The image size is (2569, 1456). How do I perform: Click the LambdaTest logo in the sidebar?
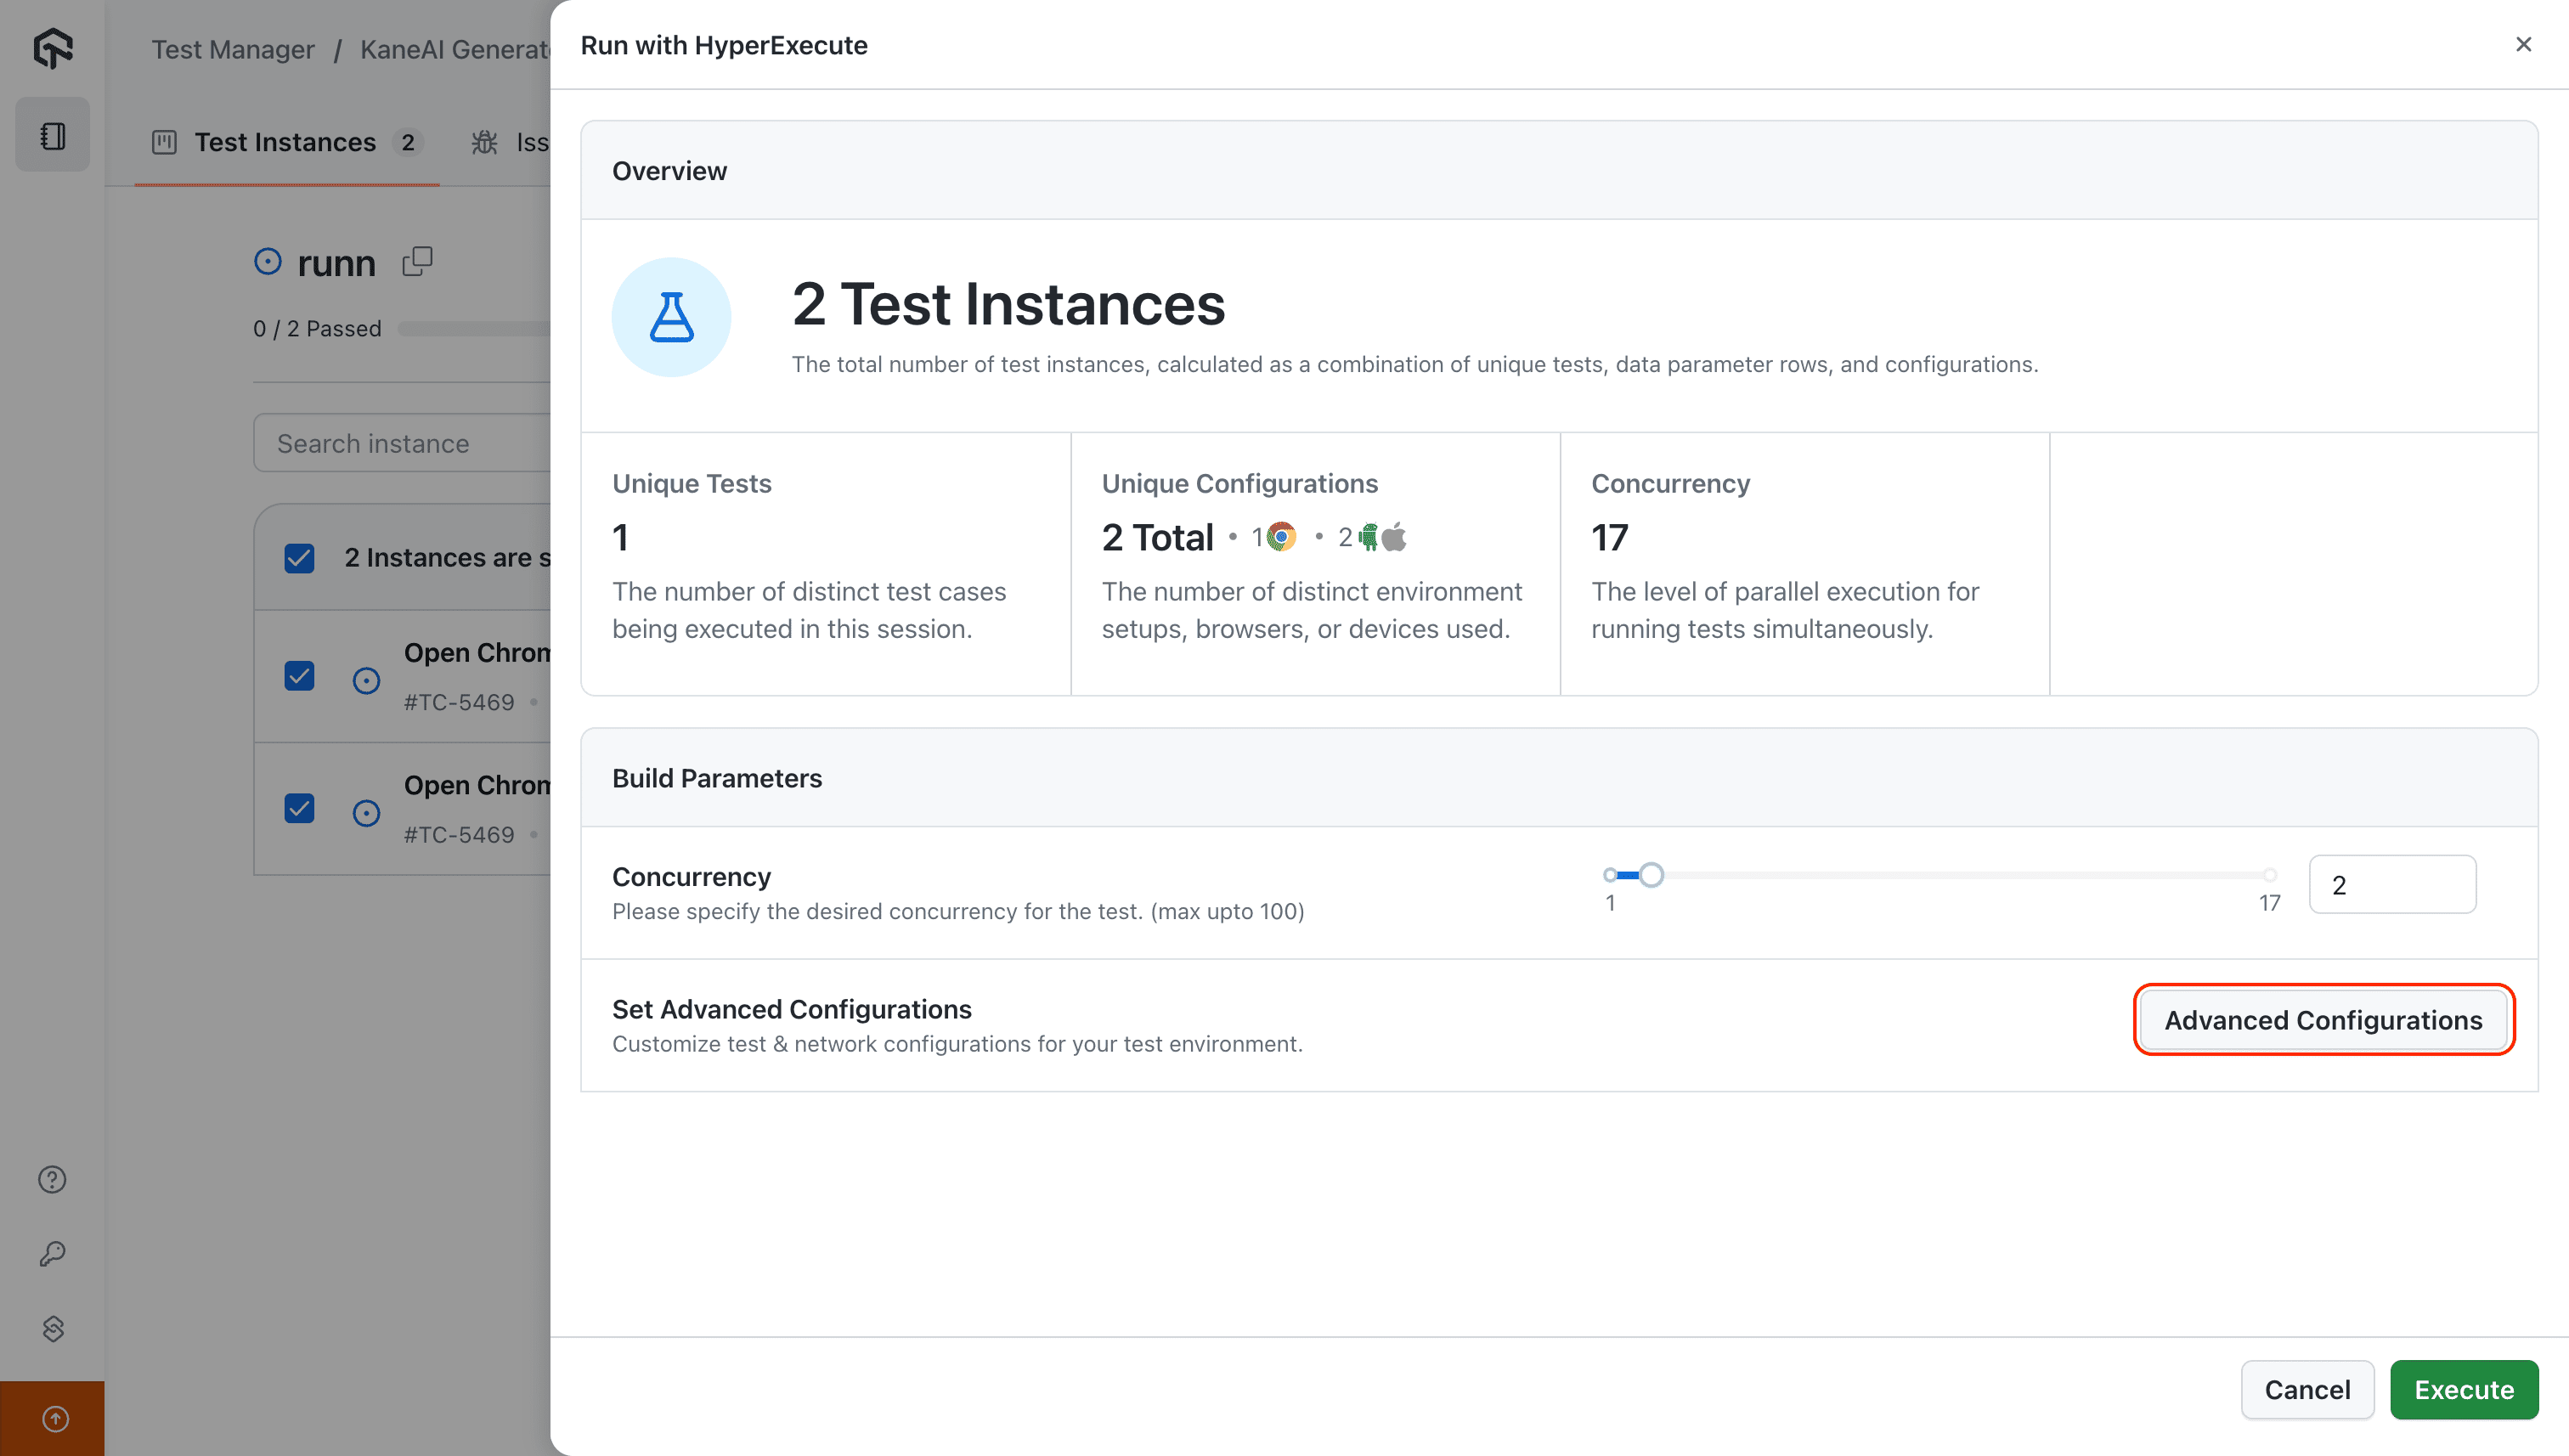tap(51, 48)
